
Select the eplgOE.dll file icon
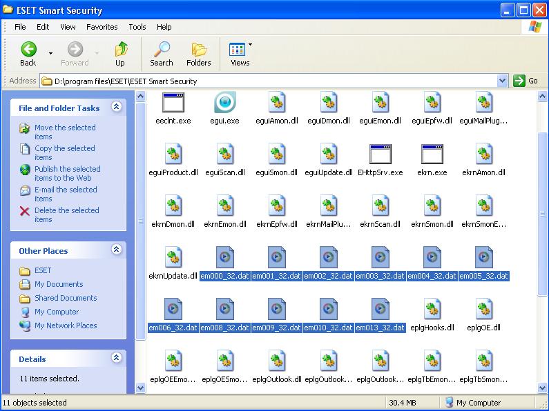[x=484, y=309]
